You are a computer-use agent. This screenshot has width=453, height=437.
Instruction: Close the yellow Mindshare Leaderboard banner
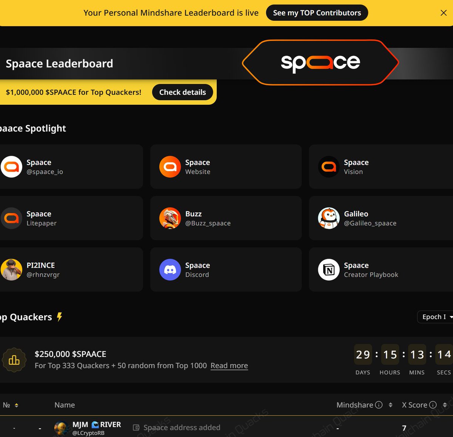tap(444, 13)
